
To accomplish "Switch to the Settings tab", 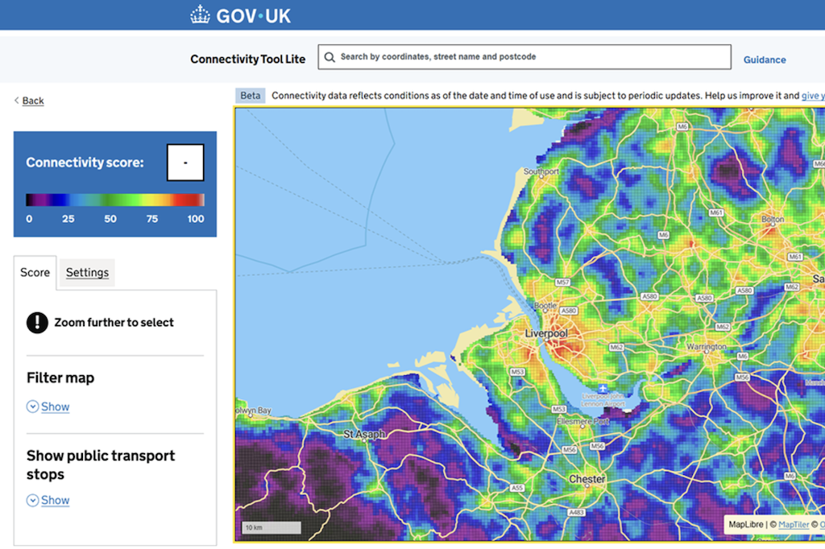I will (x=87, y=272).
